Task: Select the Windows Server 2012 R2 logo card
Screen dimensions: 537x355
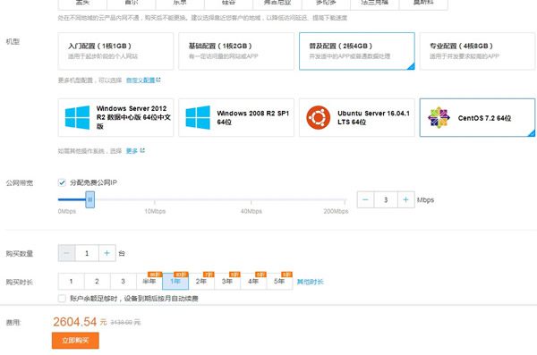Action: [x=115, y=117]
